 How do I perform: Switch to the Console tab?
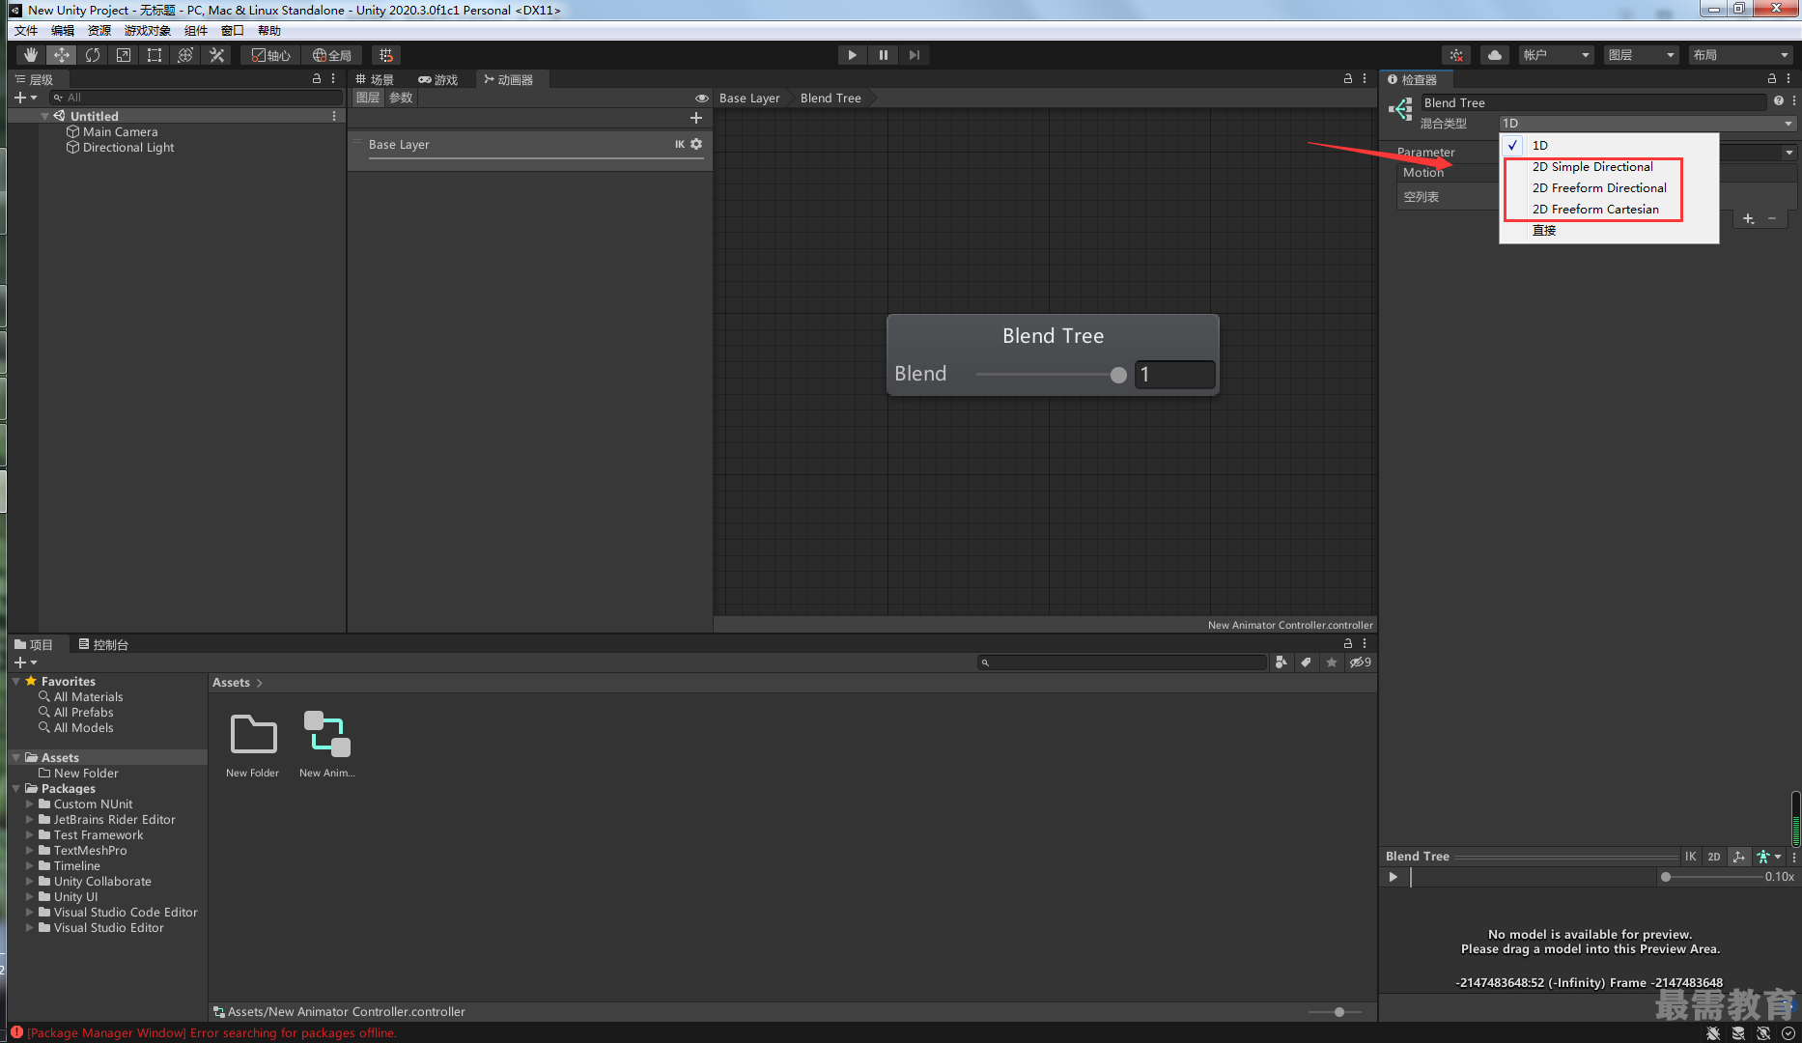[103, 644]
